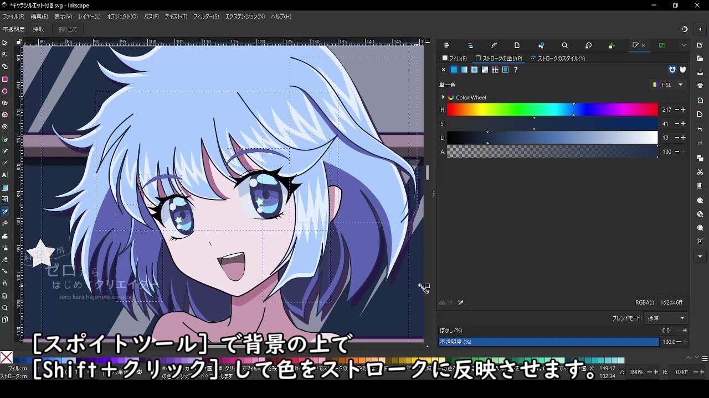Screen dimensions: 709x398
Task: Choose flat color paint type
Action: click(454, 70)
